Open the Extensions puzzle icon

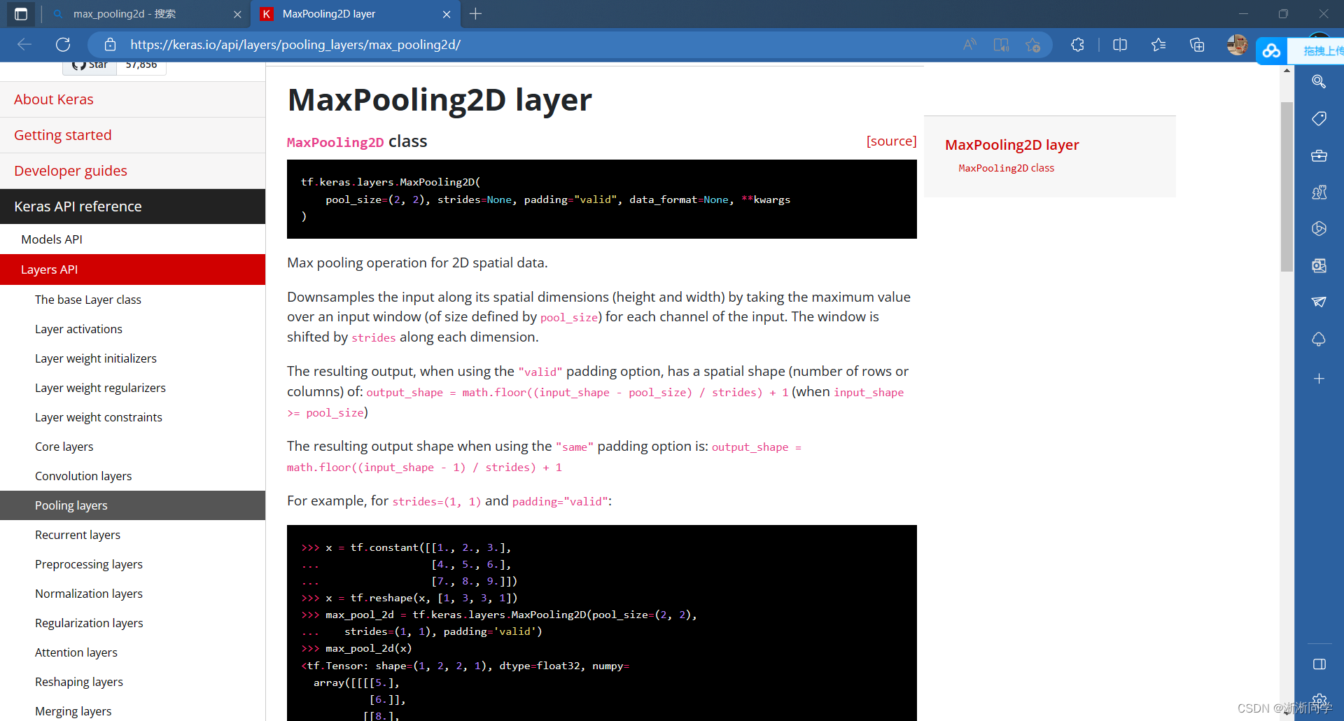click(x=1077, y=45)
